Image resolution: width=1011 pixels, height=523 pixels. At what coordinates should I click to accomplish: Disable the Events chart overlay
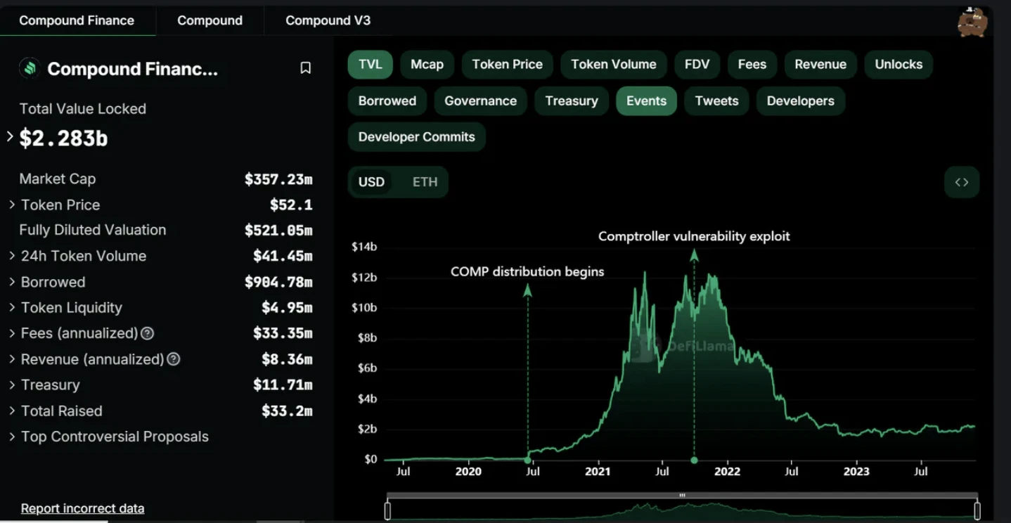[645, 101]
